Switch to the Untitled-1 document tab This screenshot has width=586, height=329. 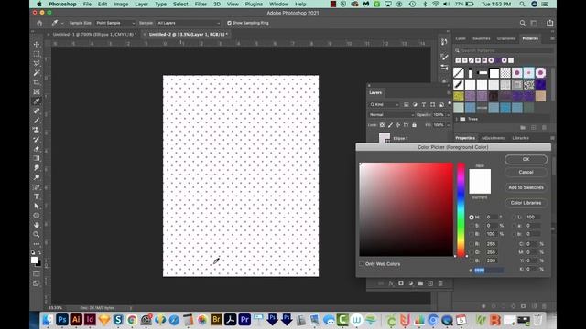click(93, 35)
